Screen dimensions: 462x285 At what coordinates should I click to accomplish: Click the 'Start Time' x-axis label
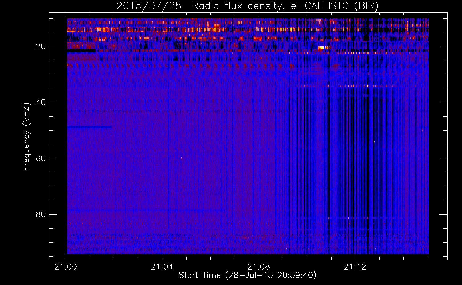pos(248,275)
